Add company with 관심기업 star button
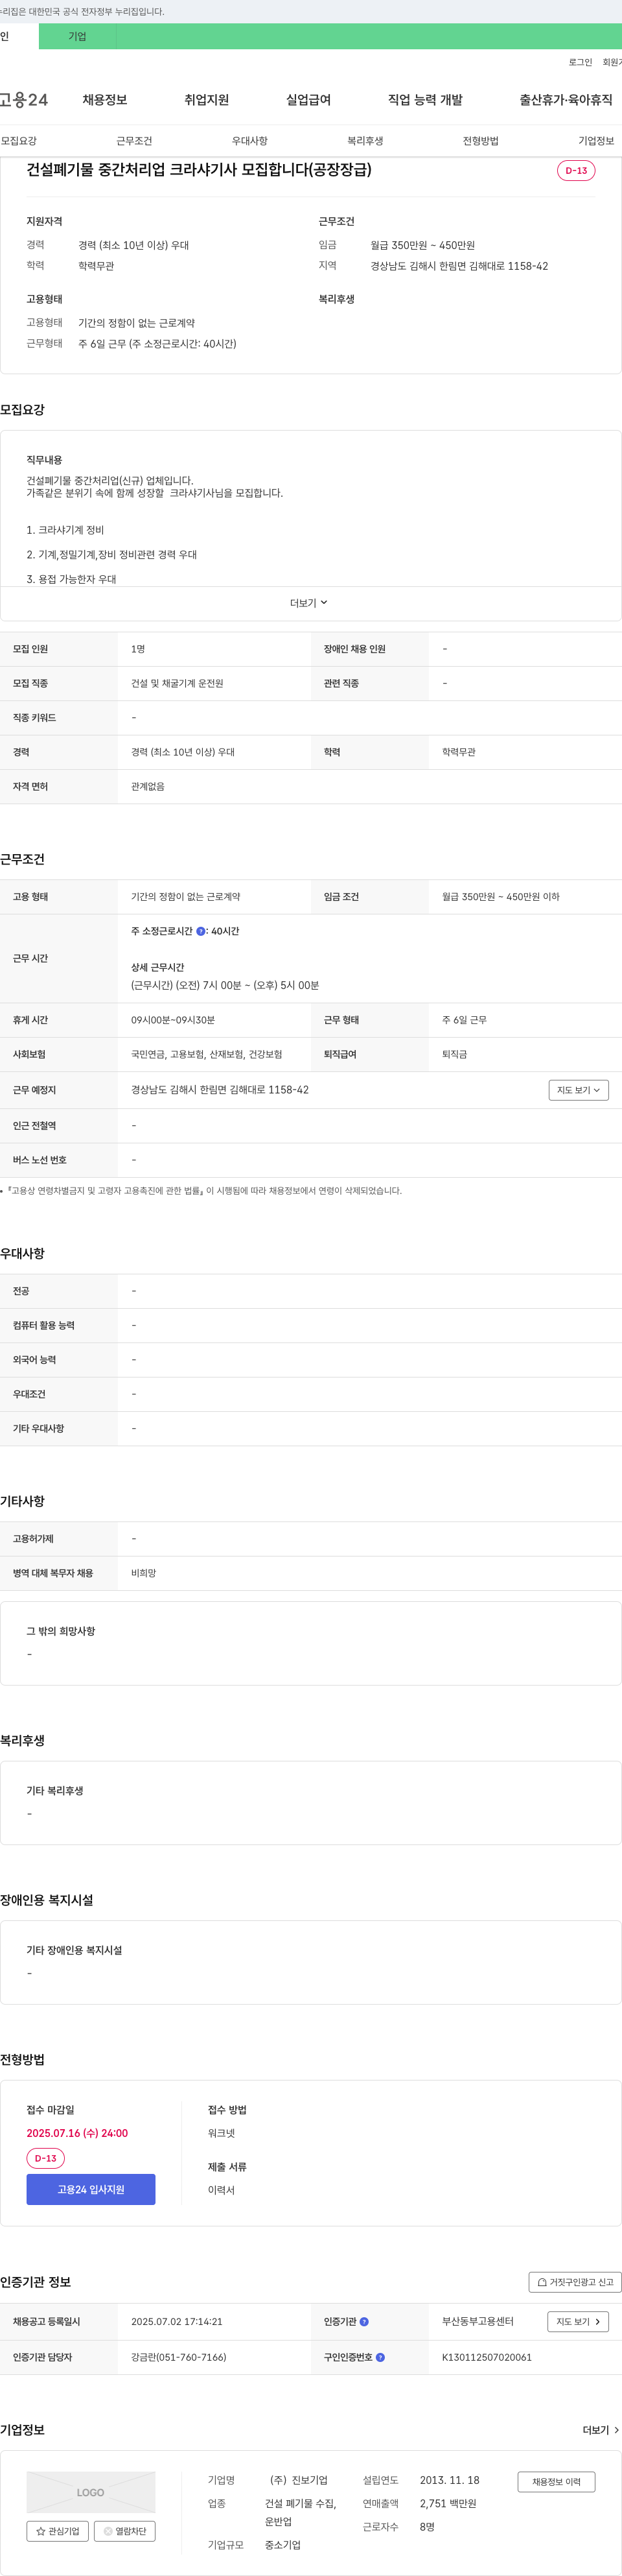 (x=58, y=2531)
